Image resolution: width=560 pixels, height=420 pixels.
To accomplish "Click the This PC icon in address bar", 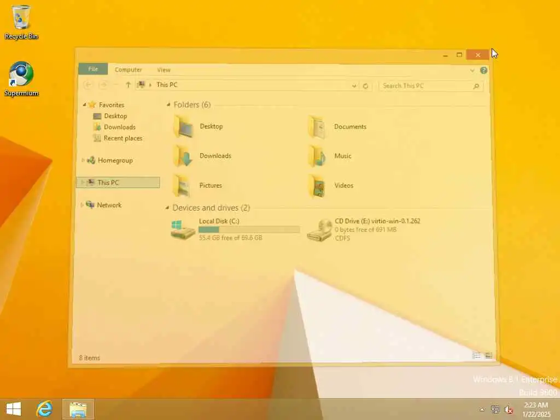I will click(x=142, y=85).
